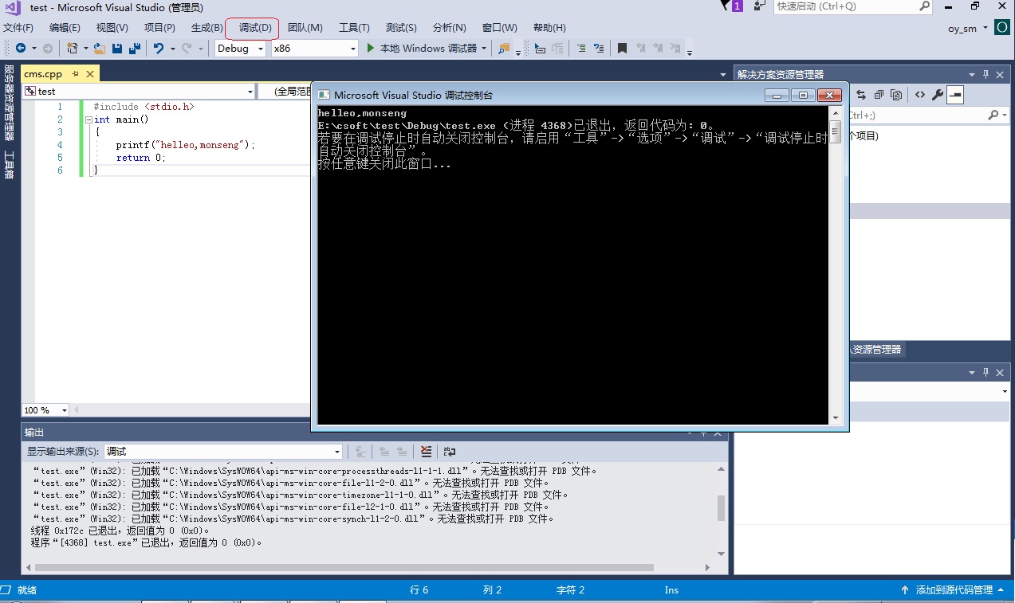Open the x86 platform dropdown
The height and width of the screenshot is (603, 1015).
[x=315, y=49]
